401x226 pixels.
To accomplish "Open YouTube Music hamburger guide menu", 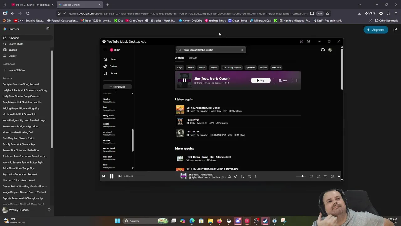I will [105, 50].
